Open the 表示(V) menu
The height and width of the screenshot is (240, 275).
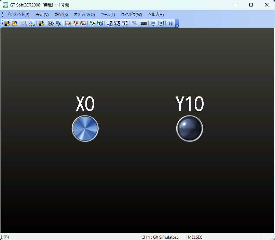pos(42,15)
